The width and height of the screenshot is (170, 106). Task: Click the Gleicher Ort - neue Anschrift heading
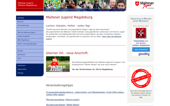tap(67, 53)
